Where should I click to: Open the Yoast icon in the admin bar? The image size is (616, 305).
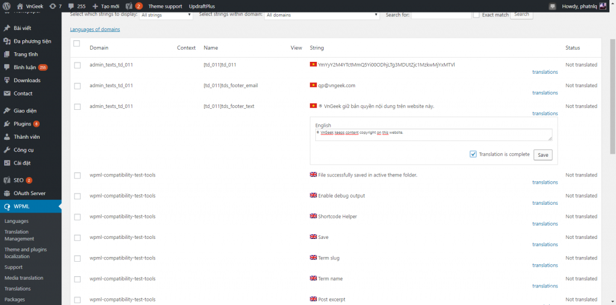(x=129, y=6)
